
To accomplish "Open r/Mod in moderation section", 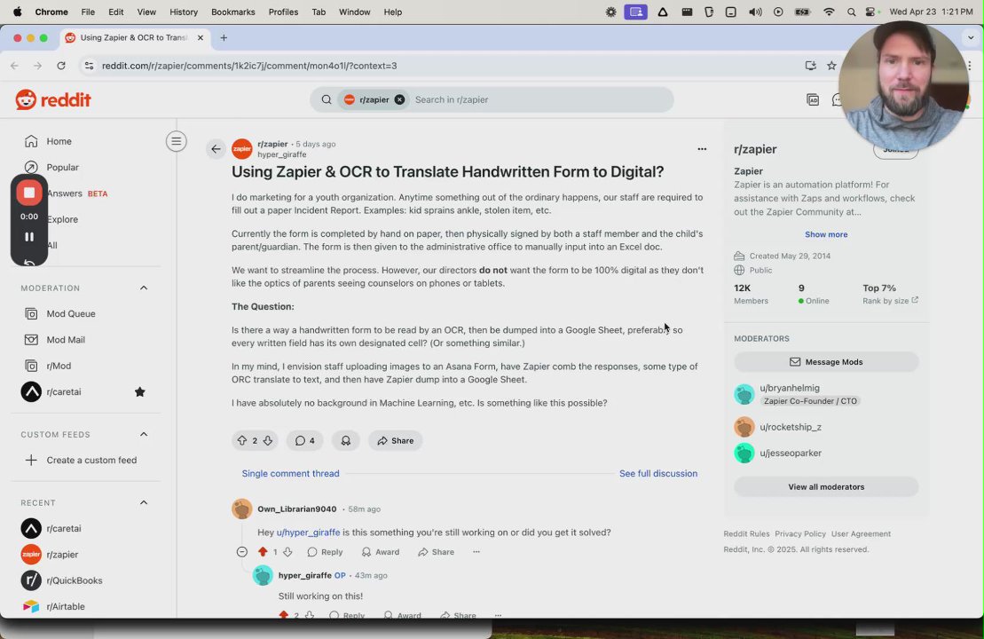I will click(x=59, y=366).
